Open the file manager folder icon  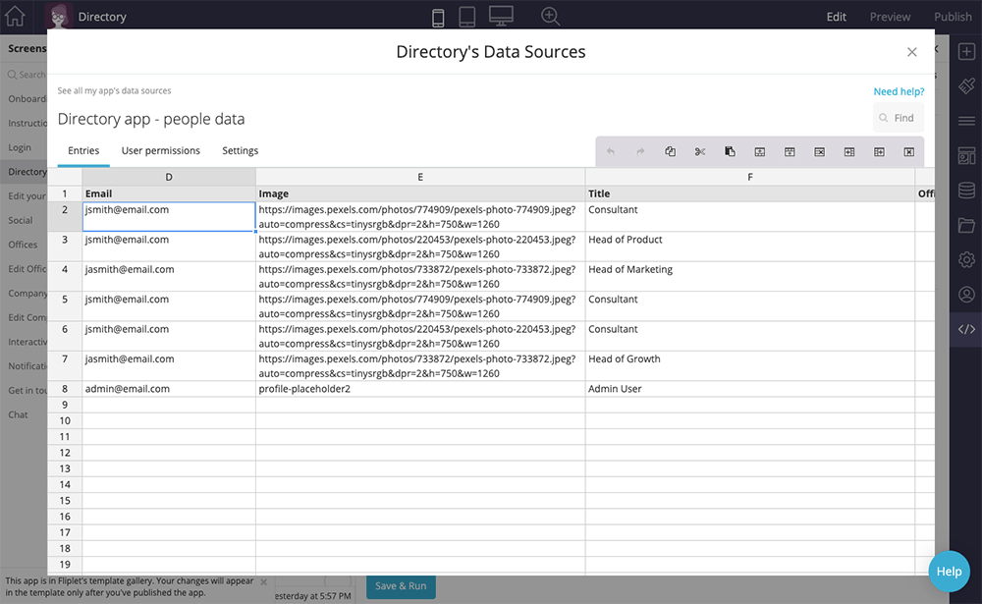click(966, 226)
